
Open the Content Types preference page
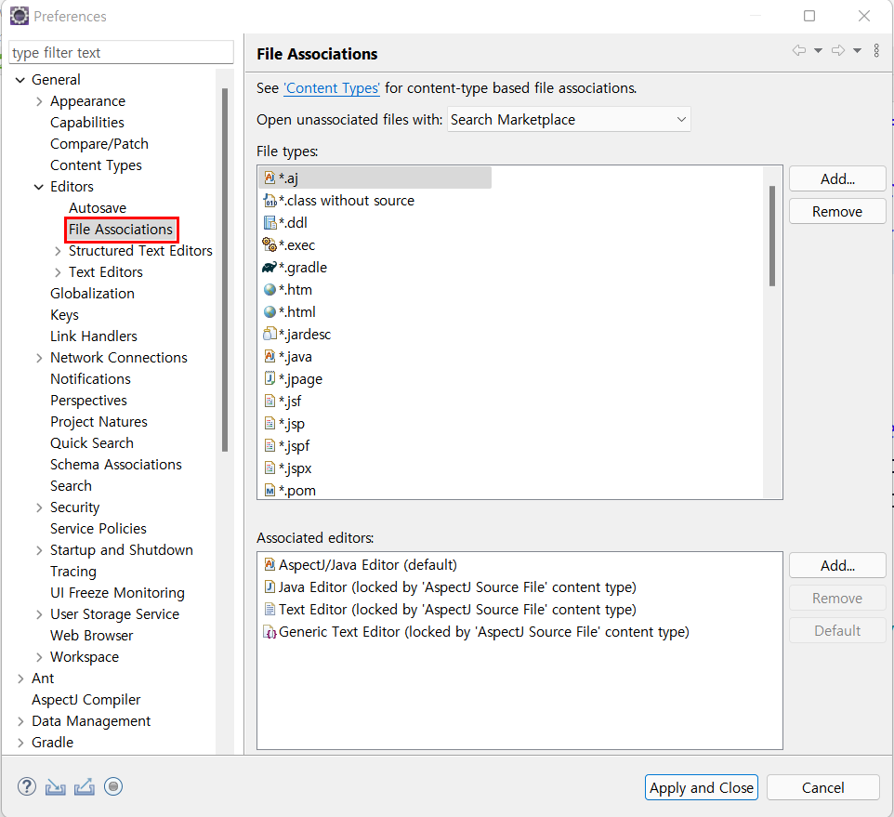click(x=96, y=165)
